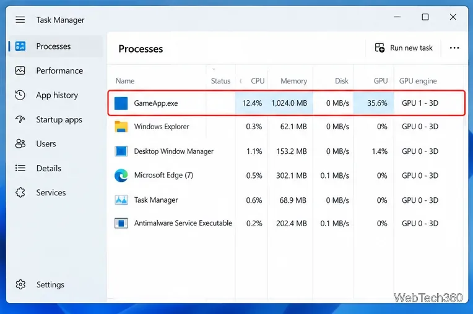Sort by the Name column header
The width and height of the screenshot is (473, 314).
(125, 81)
